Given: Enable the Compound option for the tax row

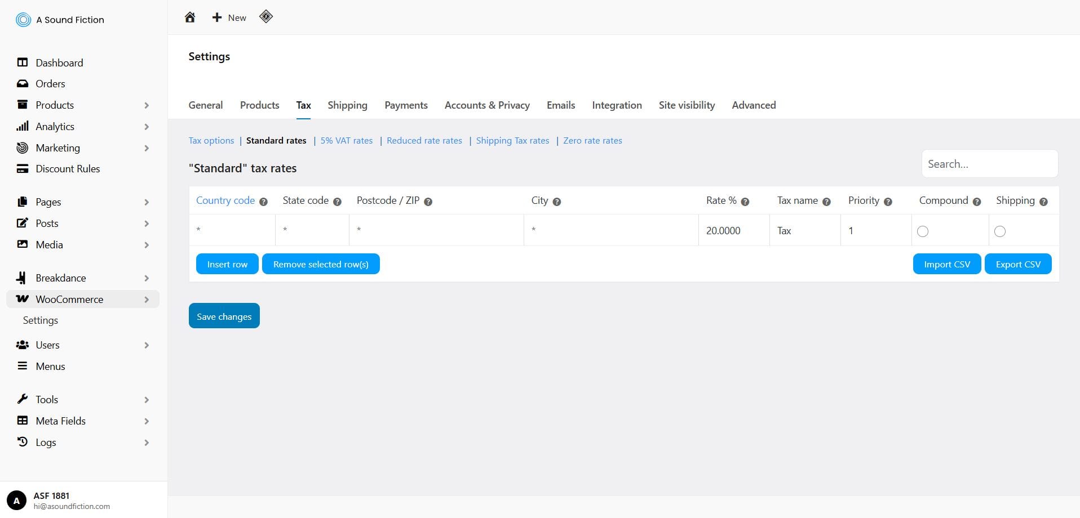Looking at the screenshot, I should [x=922, y=231].
